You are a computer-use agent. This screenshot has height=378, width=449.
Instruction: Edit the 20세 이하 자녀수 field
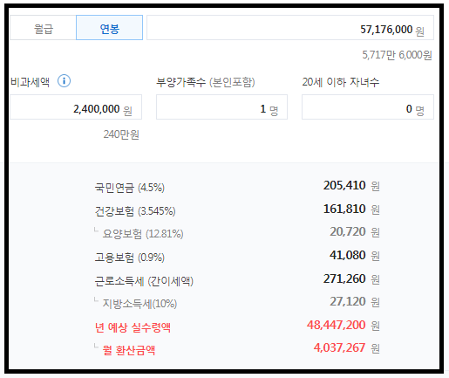point(368,107)
